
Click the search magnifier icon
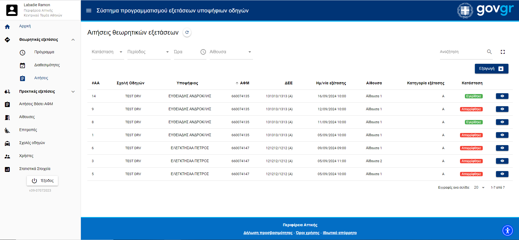coord(489,52)
